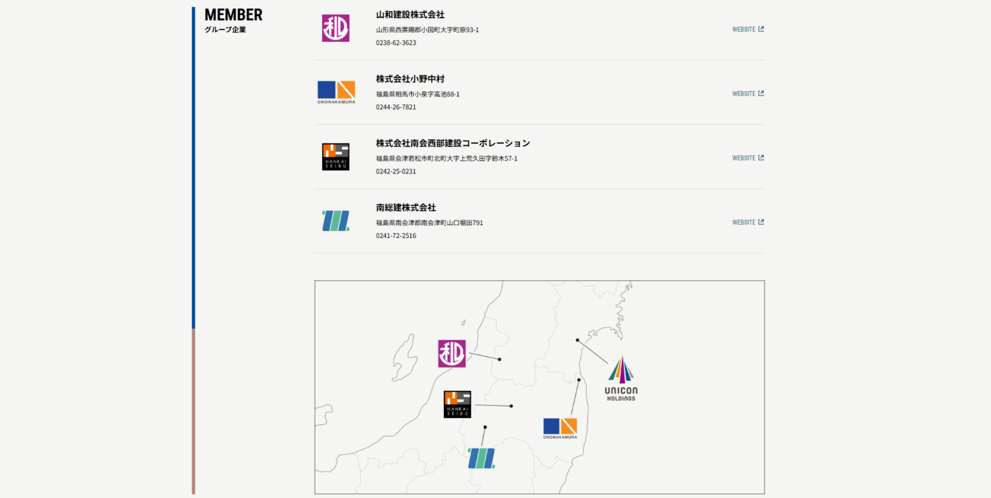Click the 南総建 striped logo in the member list
This screenshot has height=498, width=991.
point(335,221)
